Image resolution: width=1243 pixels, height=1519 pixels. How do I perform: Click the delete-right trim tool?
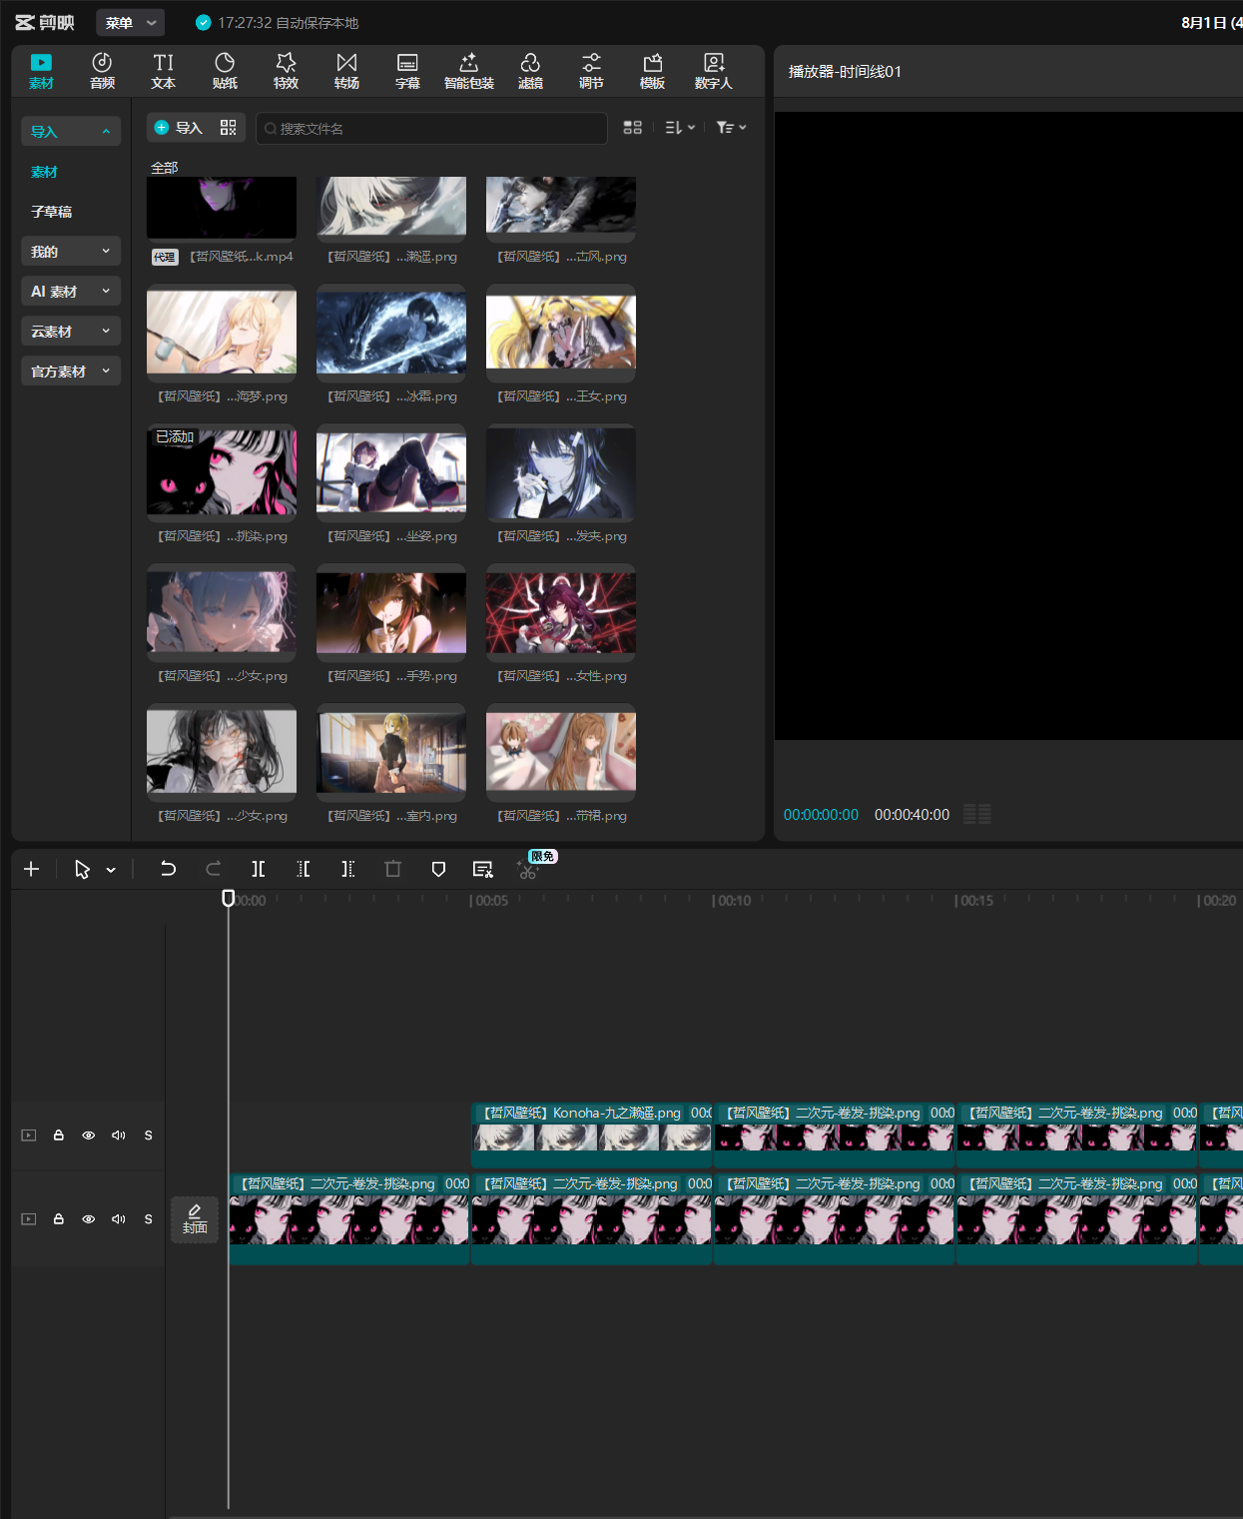[x=347, y=869]
